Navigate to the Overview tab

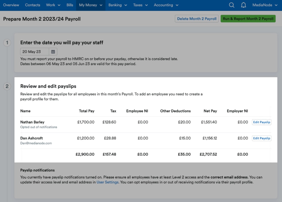(x=11, y=5)
